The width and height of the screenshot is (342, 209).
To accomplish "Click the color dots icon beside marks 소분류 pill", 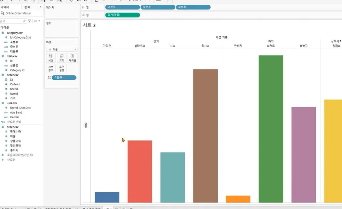I will tap(49, 77).
